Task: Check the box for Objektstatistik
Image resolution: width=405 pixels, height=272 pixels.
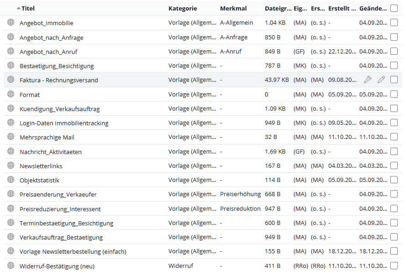Action: (394, 180)
